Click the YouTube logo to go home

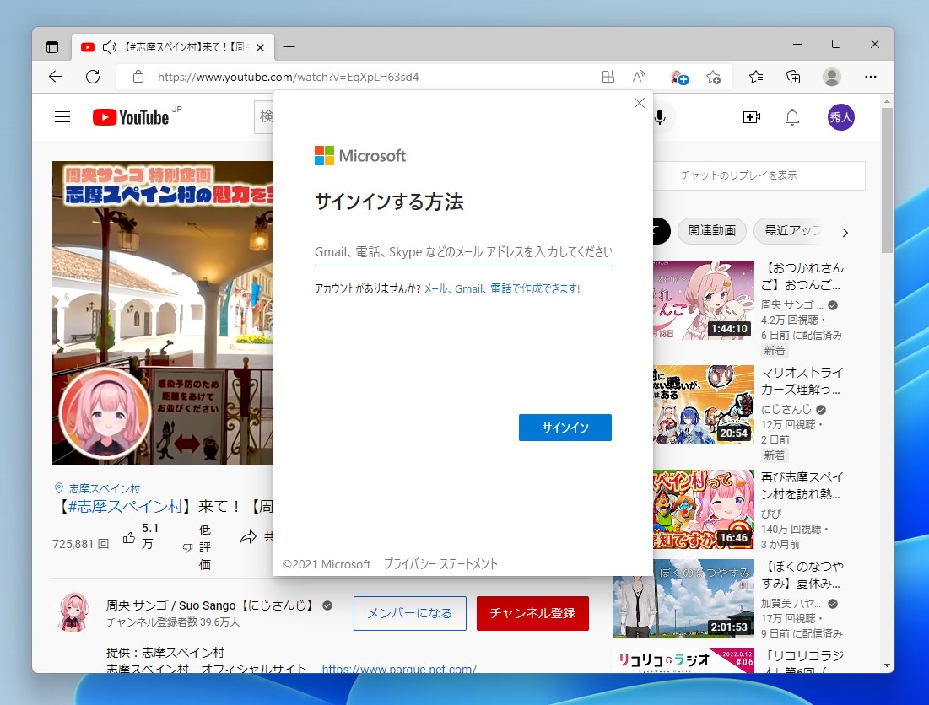pos(132,116)
